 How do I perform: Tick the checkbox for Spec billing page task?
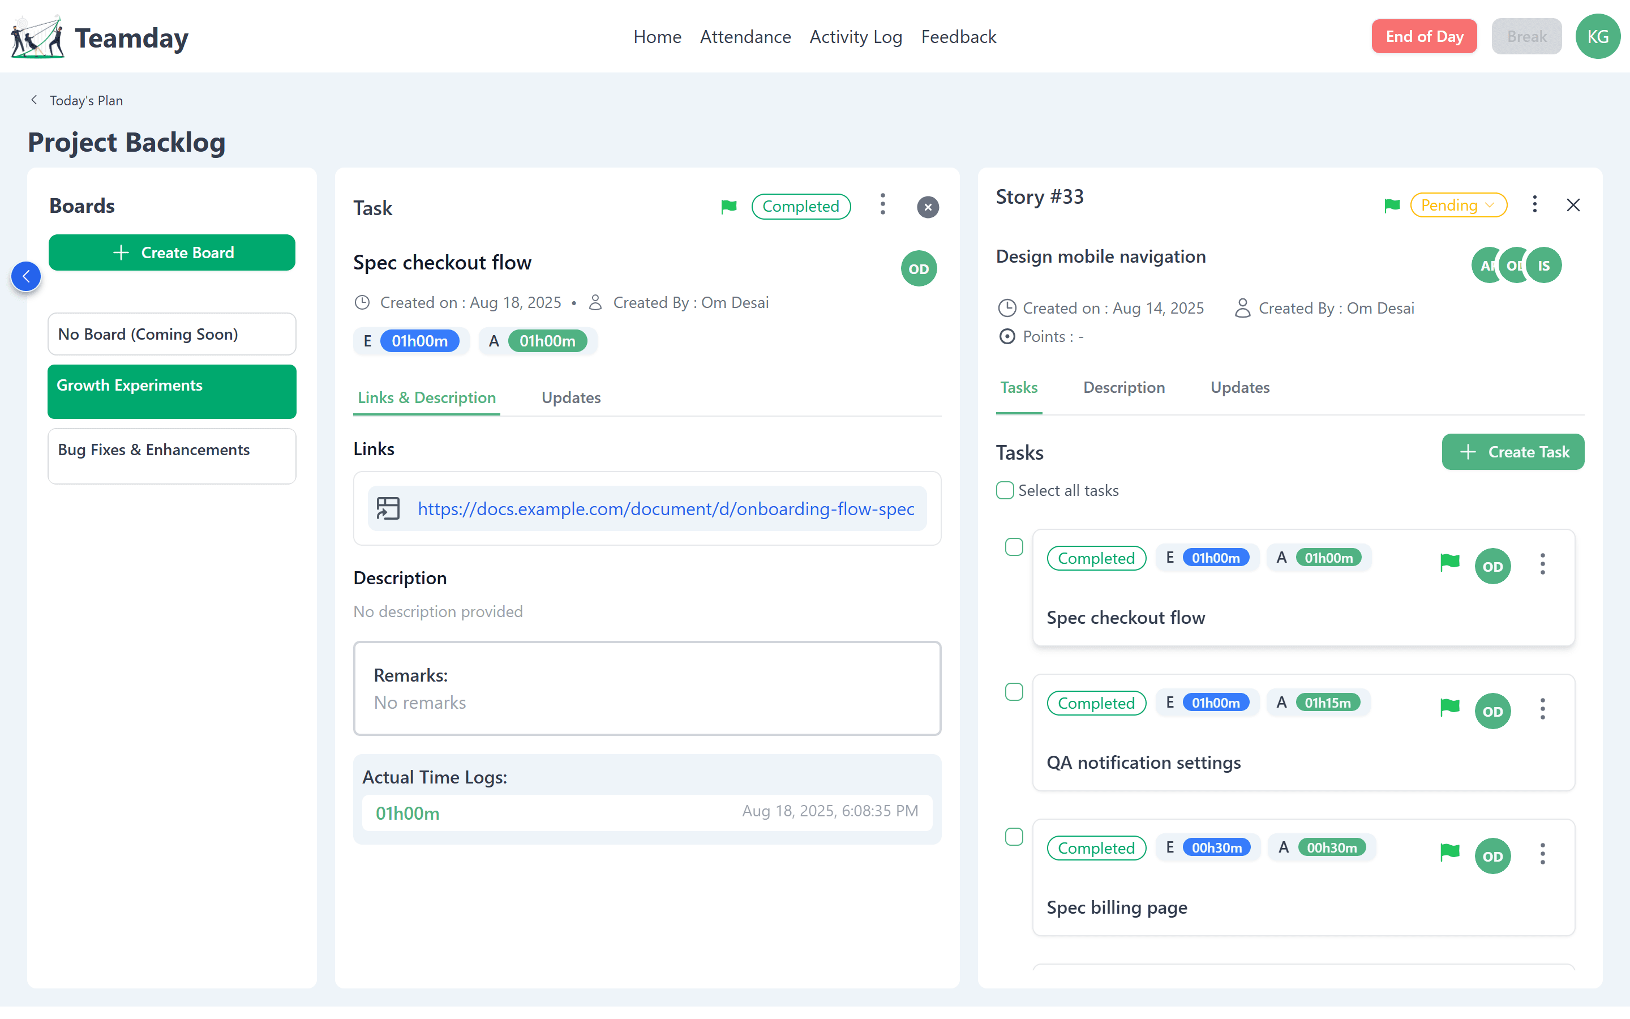tap(1014, 836)
